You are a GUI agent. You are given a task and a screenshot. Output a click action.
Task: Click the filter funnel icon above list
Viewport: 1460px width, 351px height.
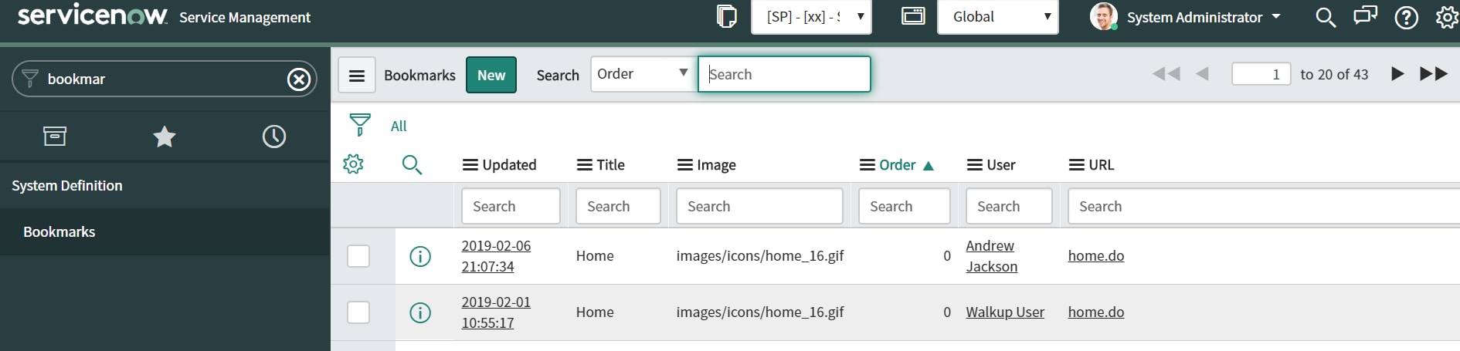360,125
